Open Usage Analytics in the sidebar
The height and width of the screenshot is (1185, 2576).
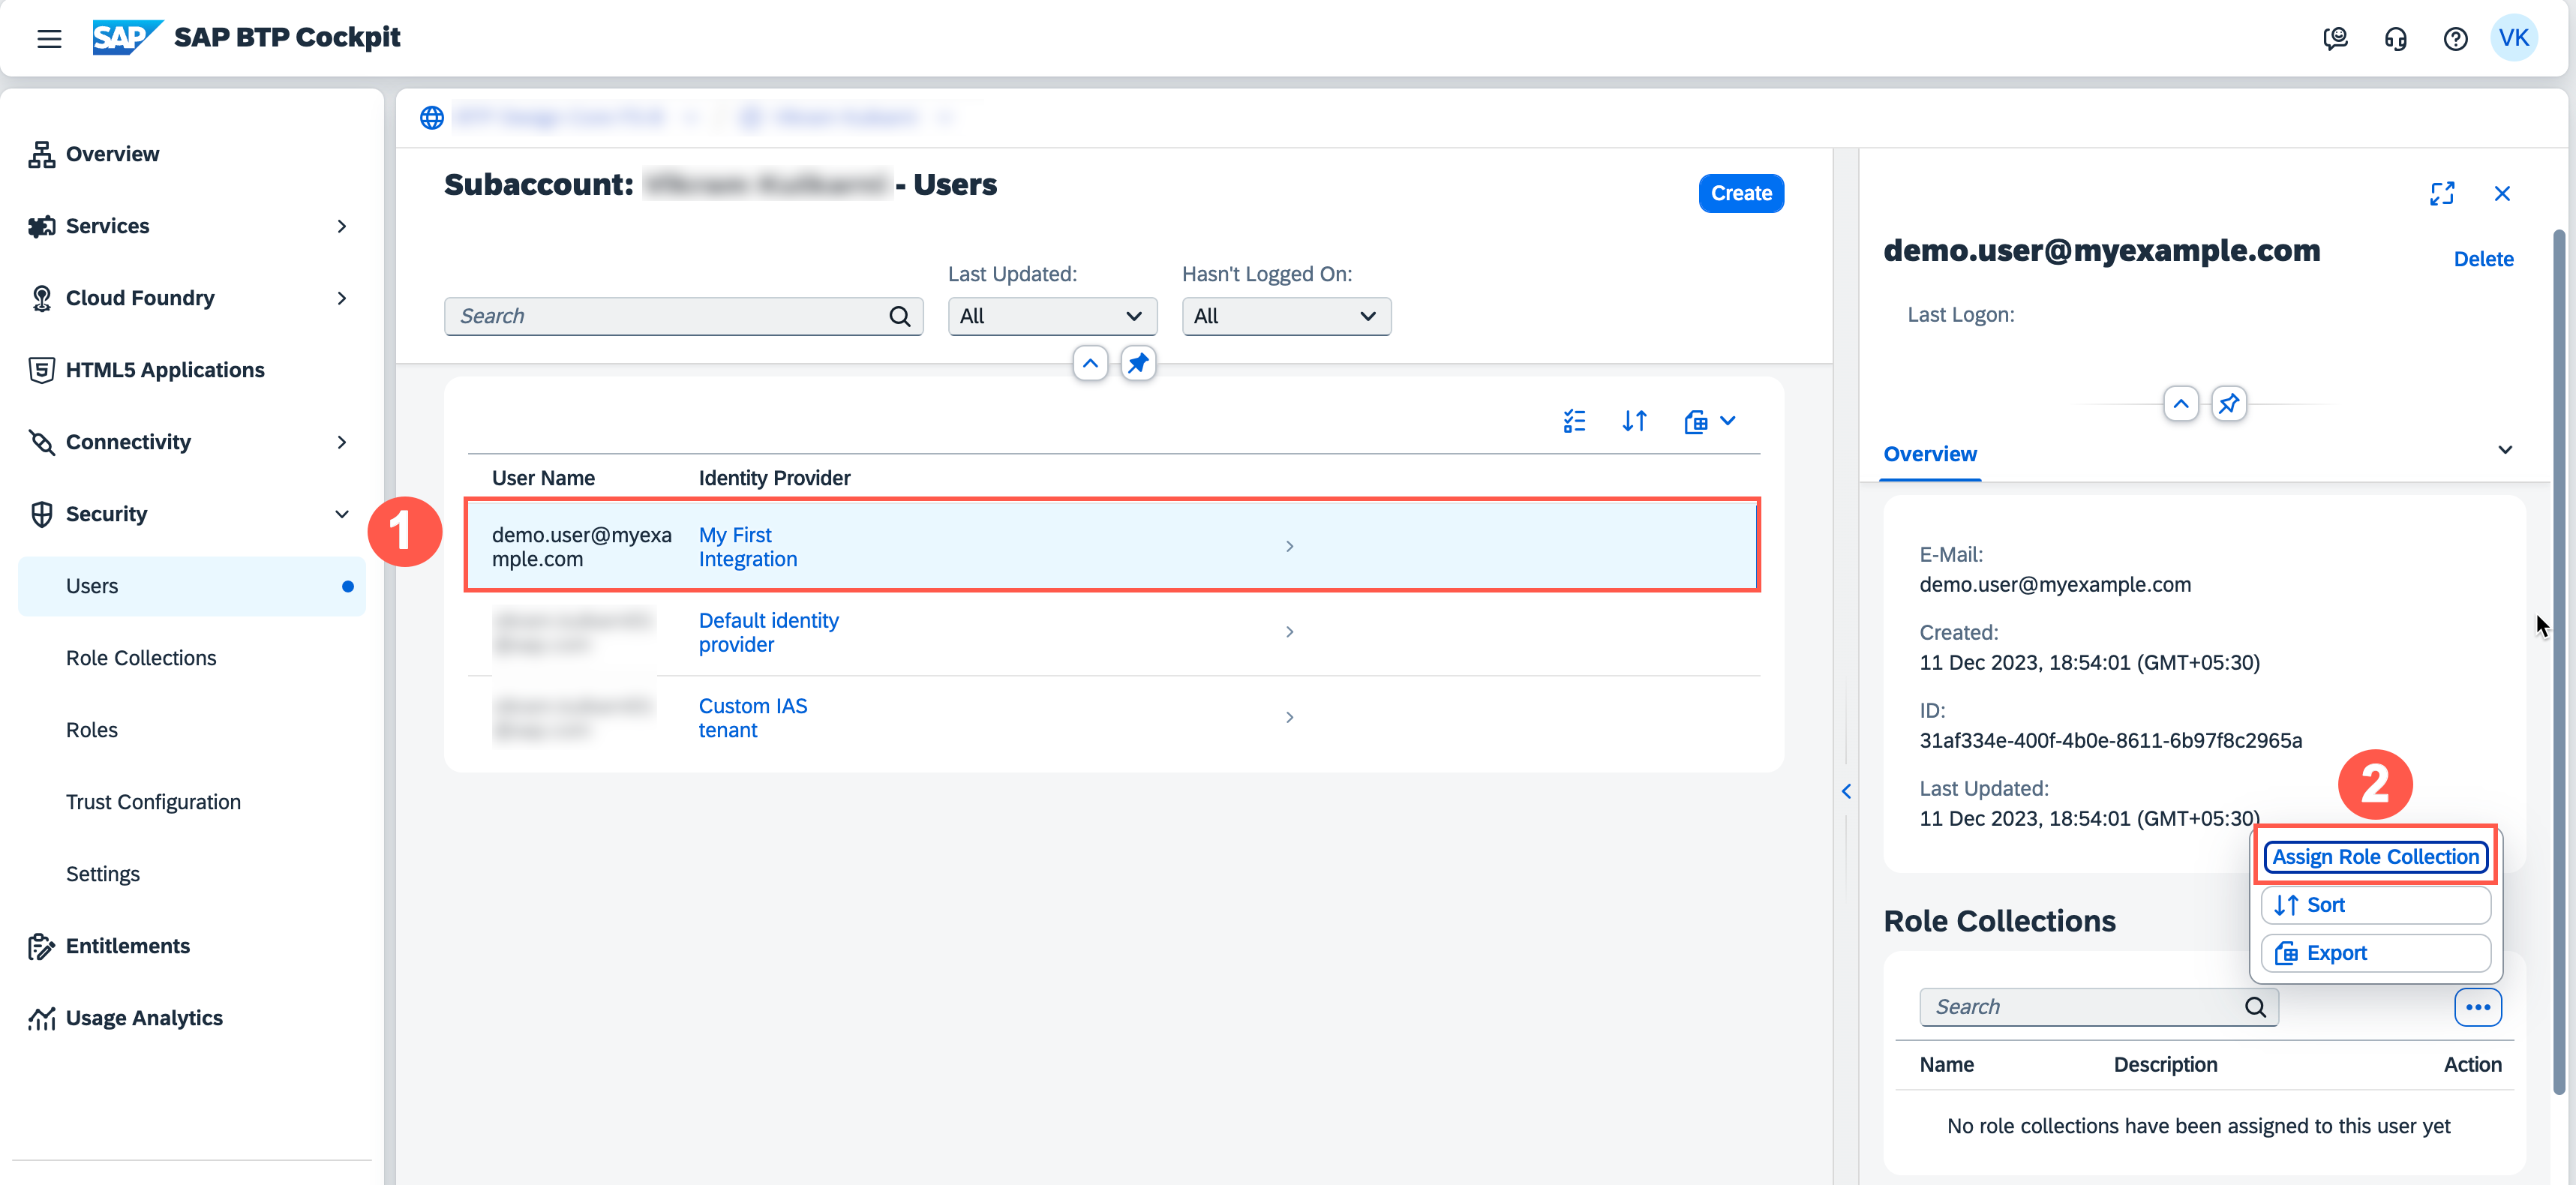tap(144, 1018)
